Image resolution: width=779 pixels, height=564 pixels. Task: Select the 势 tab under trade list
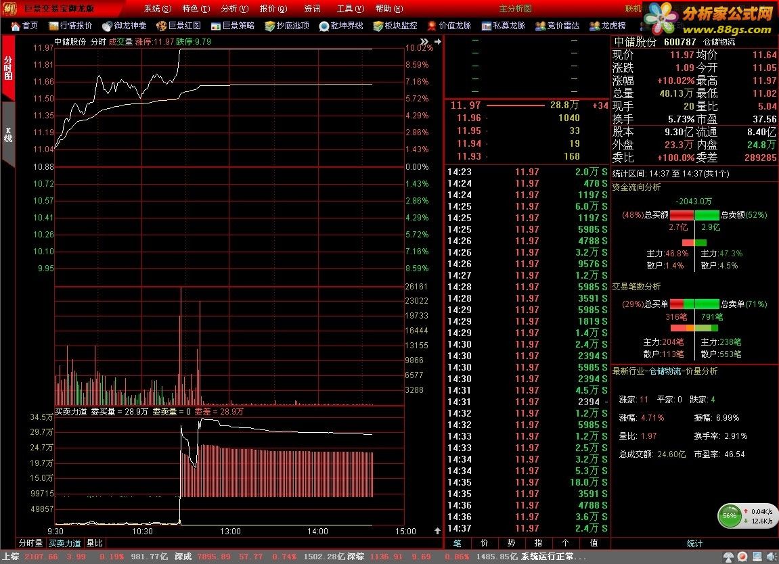coord(511,543)
